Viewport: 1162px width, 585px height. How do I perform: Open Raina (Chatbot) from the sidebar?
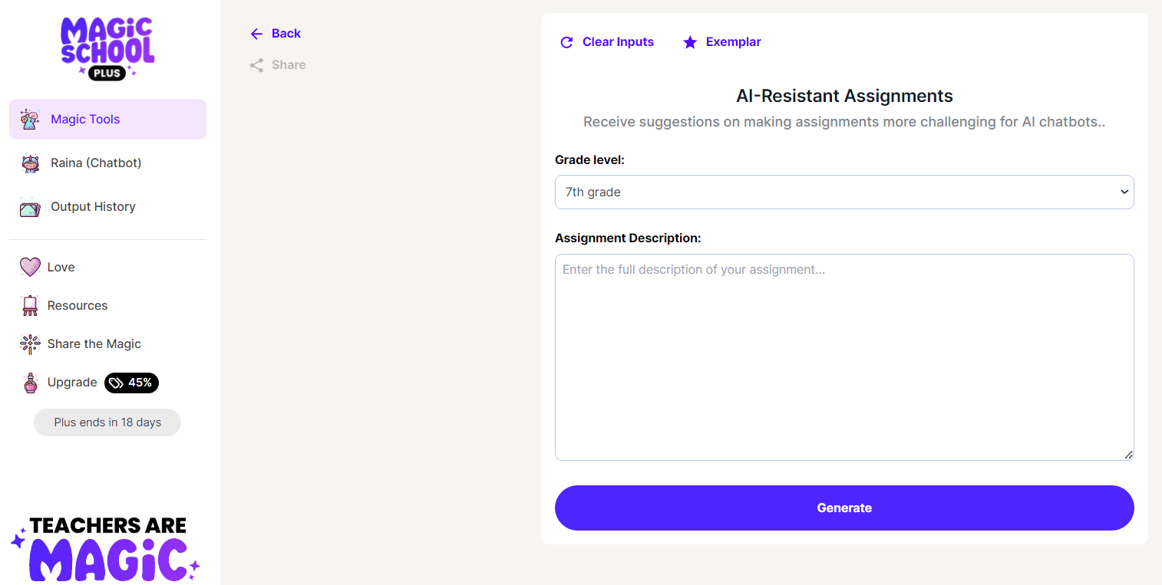click(96, 163)
